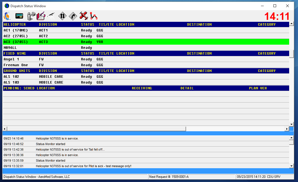Click the status table scroll down arrow
The image size is (298, 182).
[x=291, y=124]
